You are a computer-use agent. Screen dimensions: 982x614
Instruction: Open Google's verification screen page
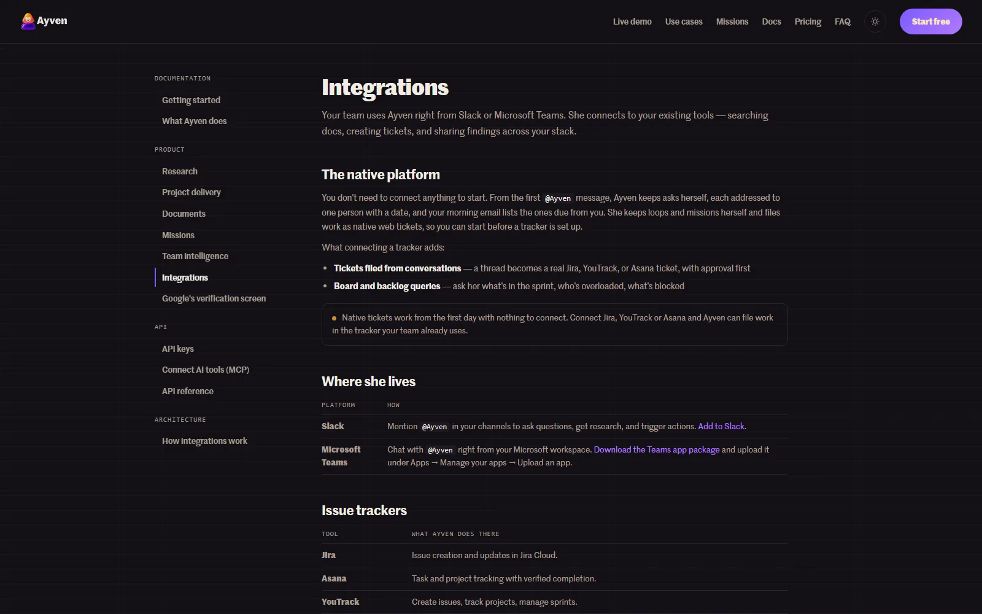[x=214, y=298]
